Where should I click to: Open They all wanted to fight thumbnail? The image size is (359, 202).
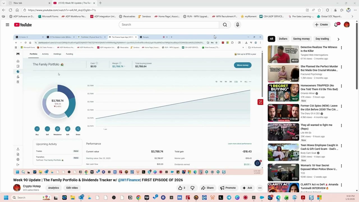[283, 132]
